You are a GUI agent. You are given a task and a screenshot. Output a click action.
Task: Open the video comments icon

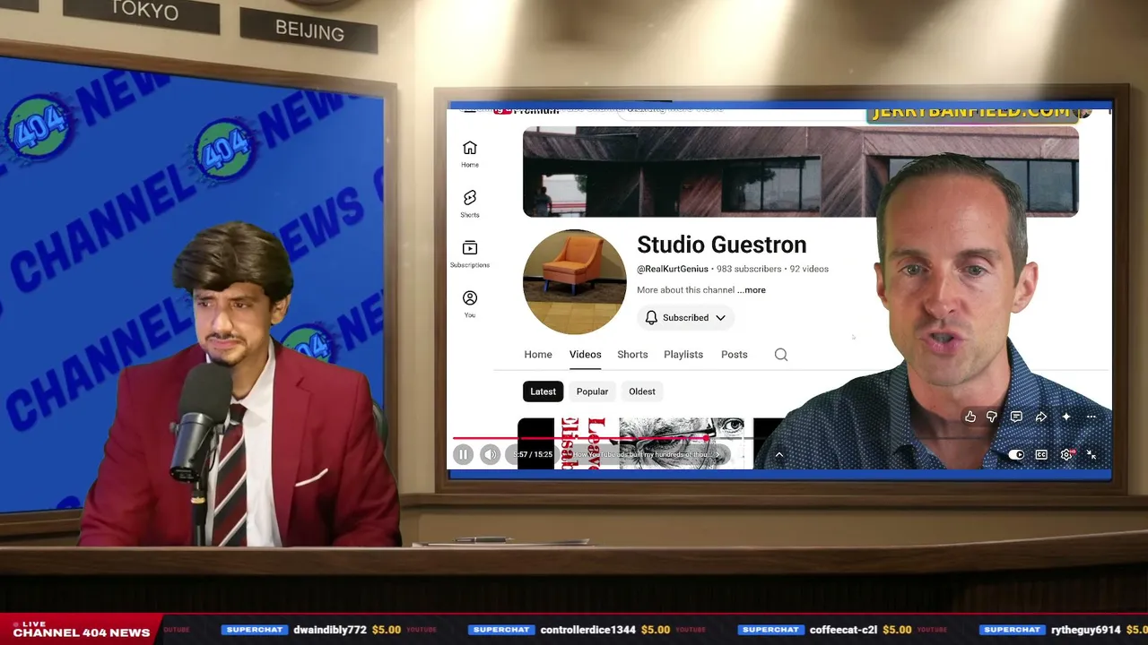point(1016,417)
